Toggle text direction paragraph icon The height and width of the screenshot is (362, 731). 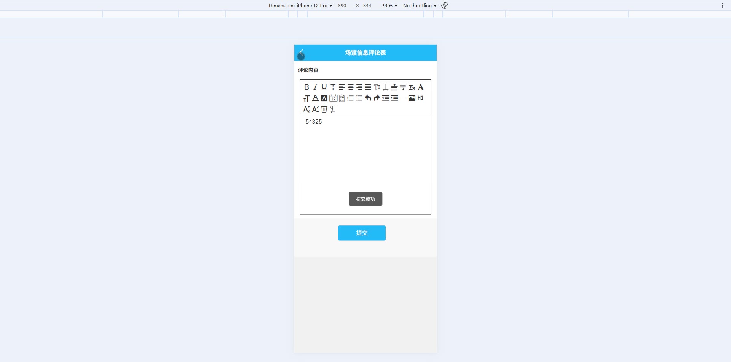[333, 109]
